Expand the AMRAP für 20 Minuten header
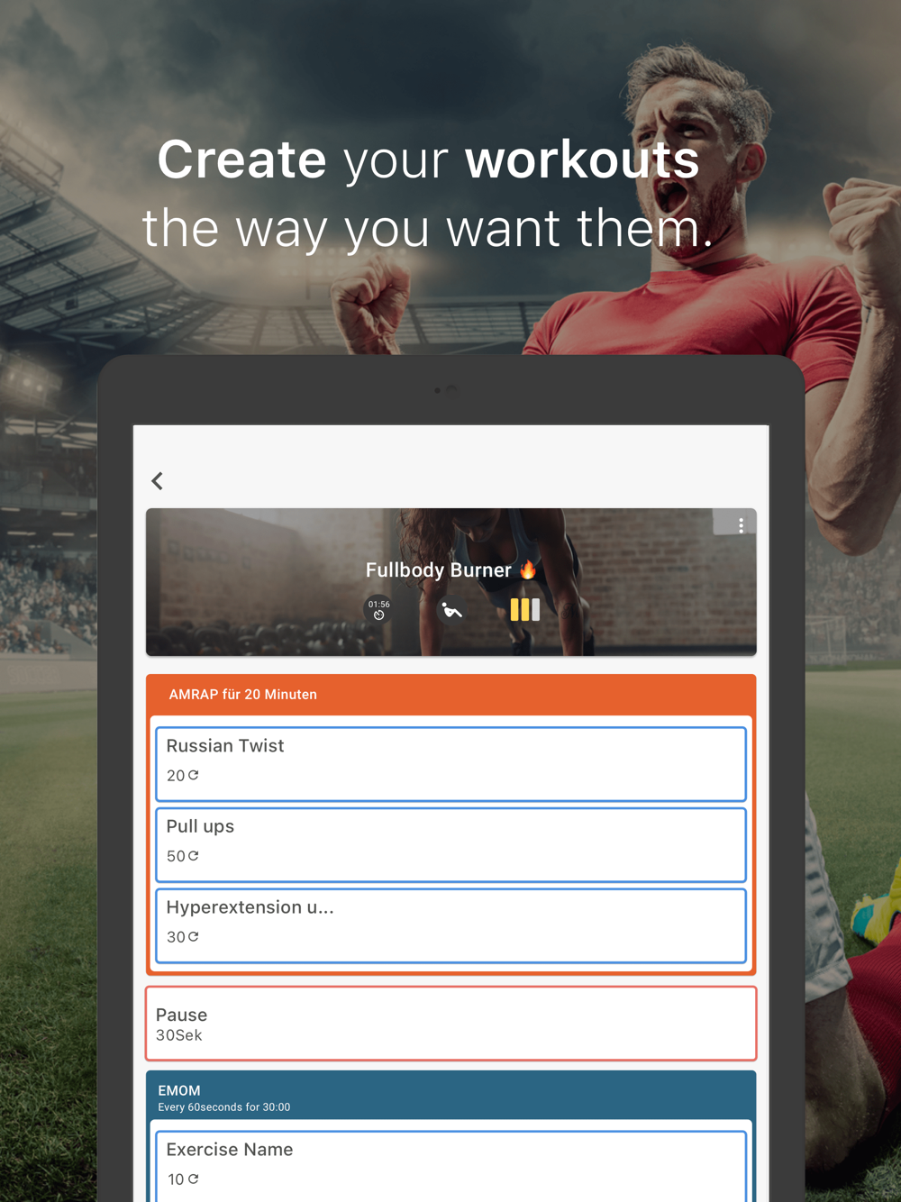Viewport: 901px width, 1202px height. pos(450,695)
